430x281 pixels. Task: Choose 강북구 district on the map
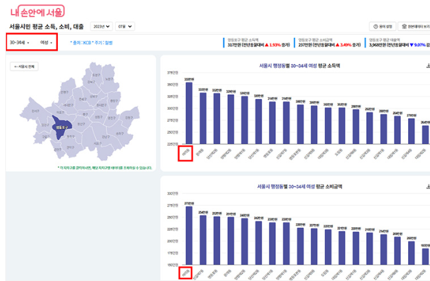[x=91, y=82]
